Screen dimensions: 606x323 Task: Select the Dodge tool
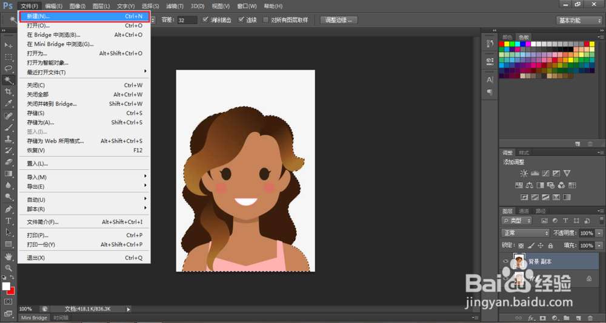tap(8, 197)
